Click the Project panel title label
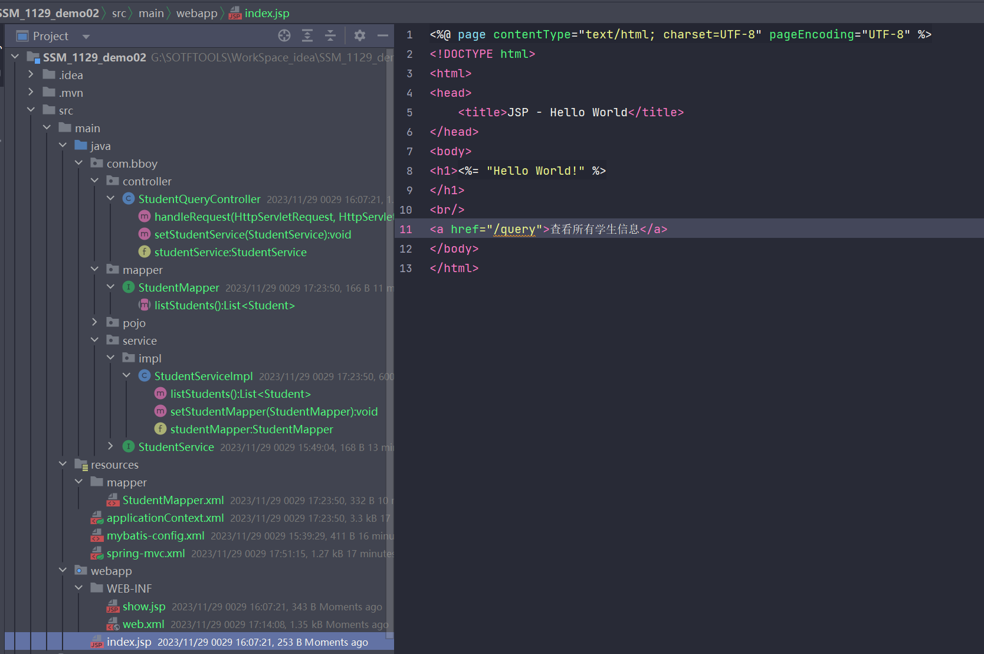This screenshot has height=654, width=984. pyautogui.click(x=51, y=36)
